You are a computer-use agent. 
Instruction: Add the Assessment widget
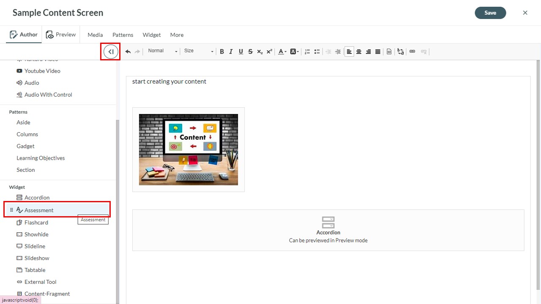click(x=58, y=210)
